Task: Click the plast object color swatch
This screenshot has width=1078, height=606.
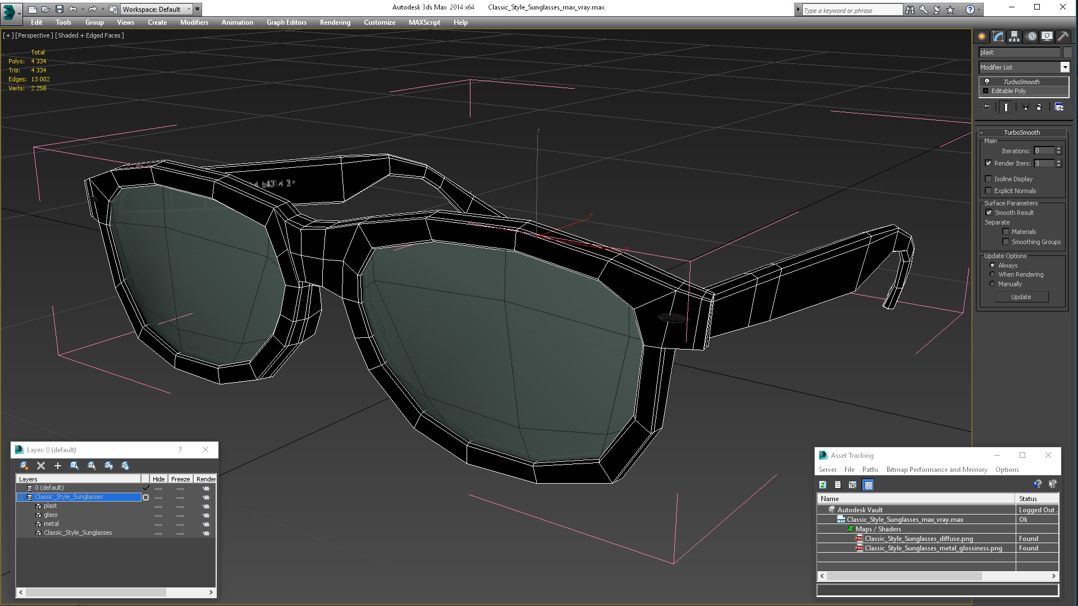Action: point(1067,52)
